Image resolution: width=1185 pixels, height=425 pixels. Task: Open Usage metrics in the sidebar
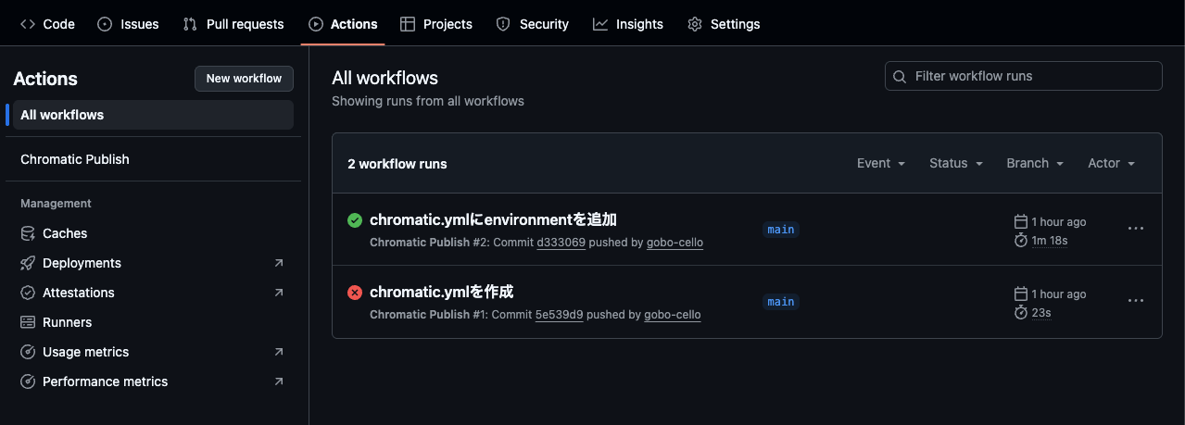pyautogui.click(x=149, y=352)
